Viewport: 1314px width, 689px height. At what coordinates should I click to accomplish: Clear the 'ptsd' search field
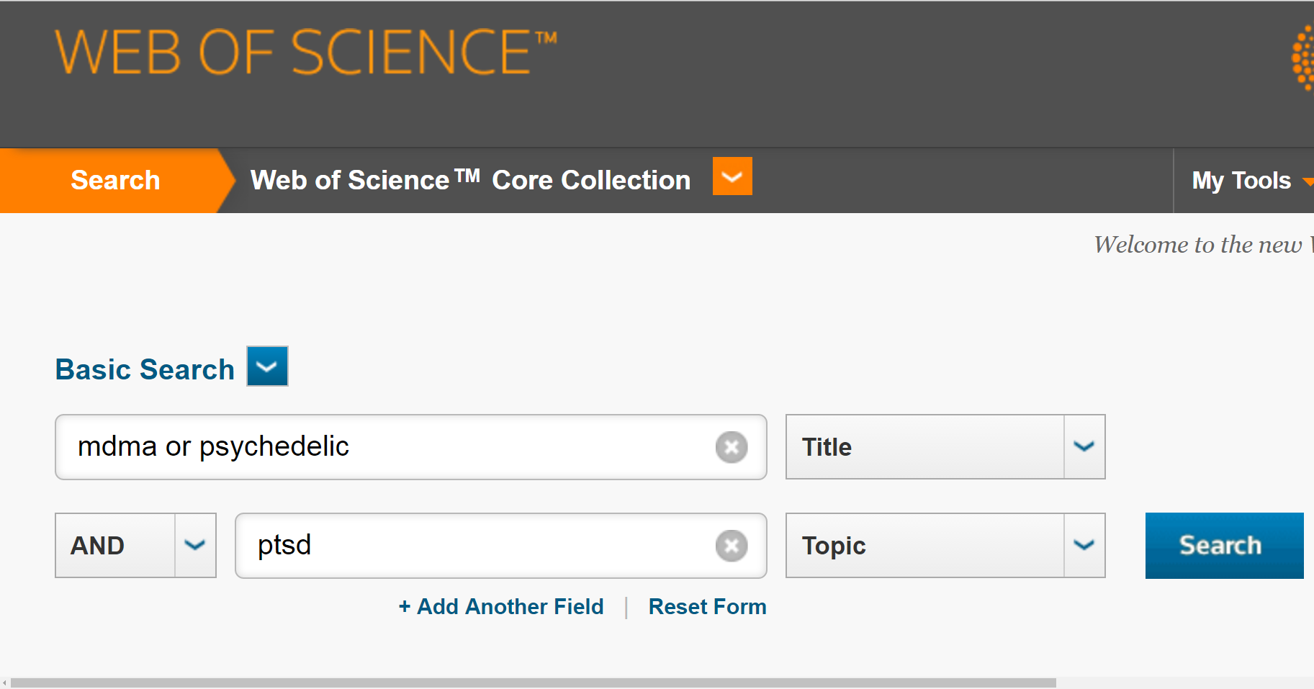731,546
